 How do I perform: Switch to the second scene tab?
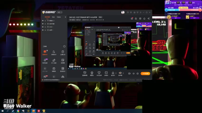pos(53,17)
